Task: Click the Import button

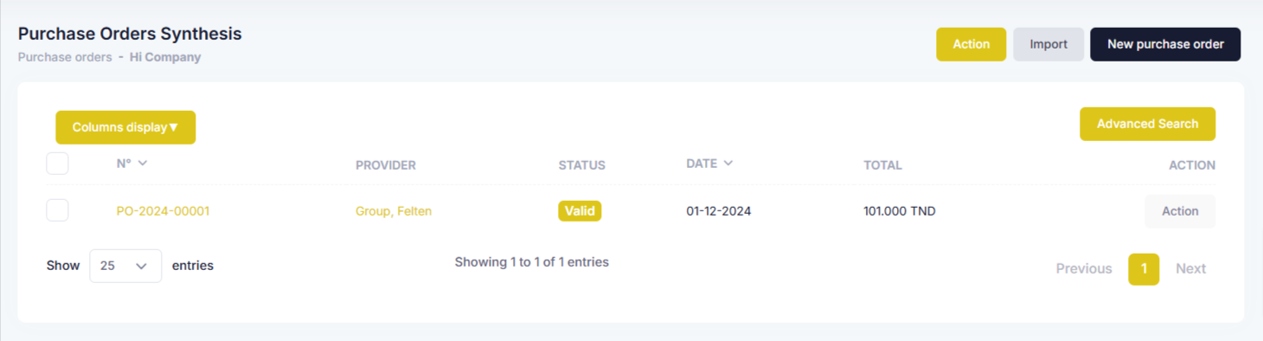Action: pos(1048,44)
